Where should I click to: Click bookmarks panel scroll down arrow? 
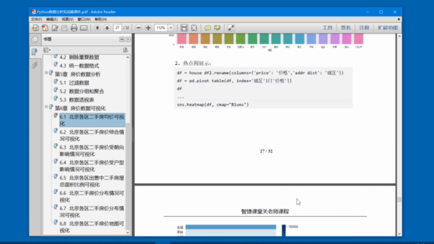point(127,232)
